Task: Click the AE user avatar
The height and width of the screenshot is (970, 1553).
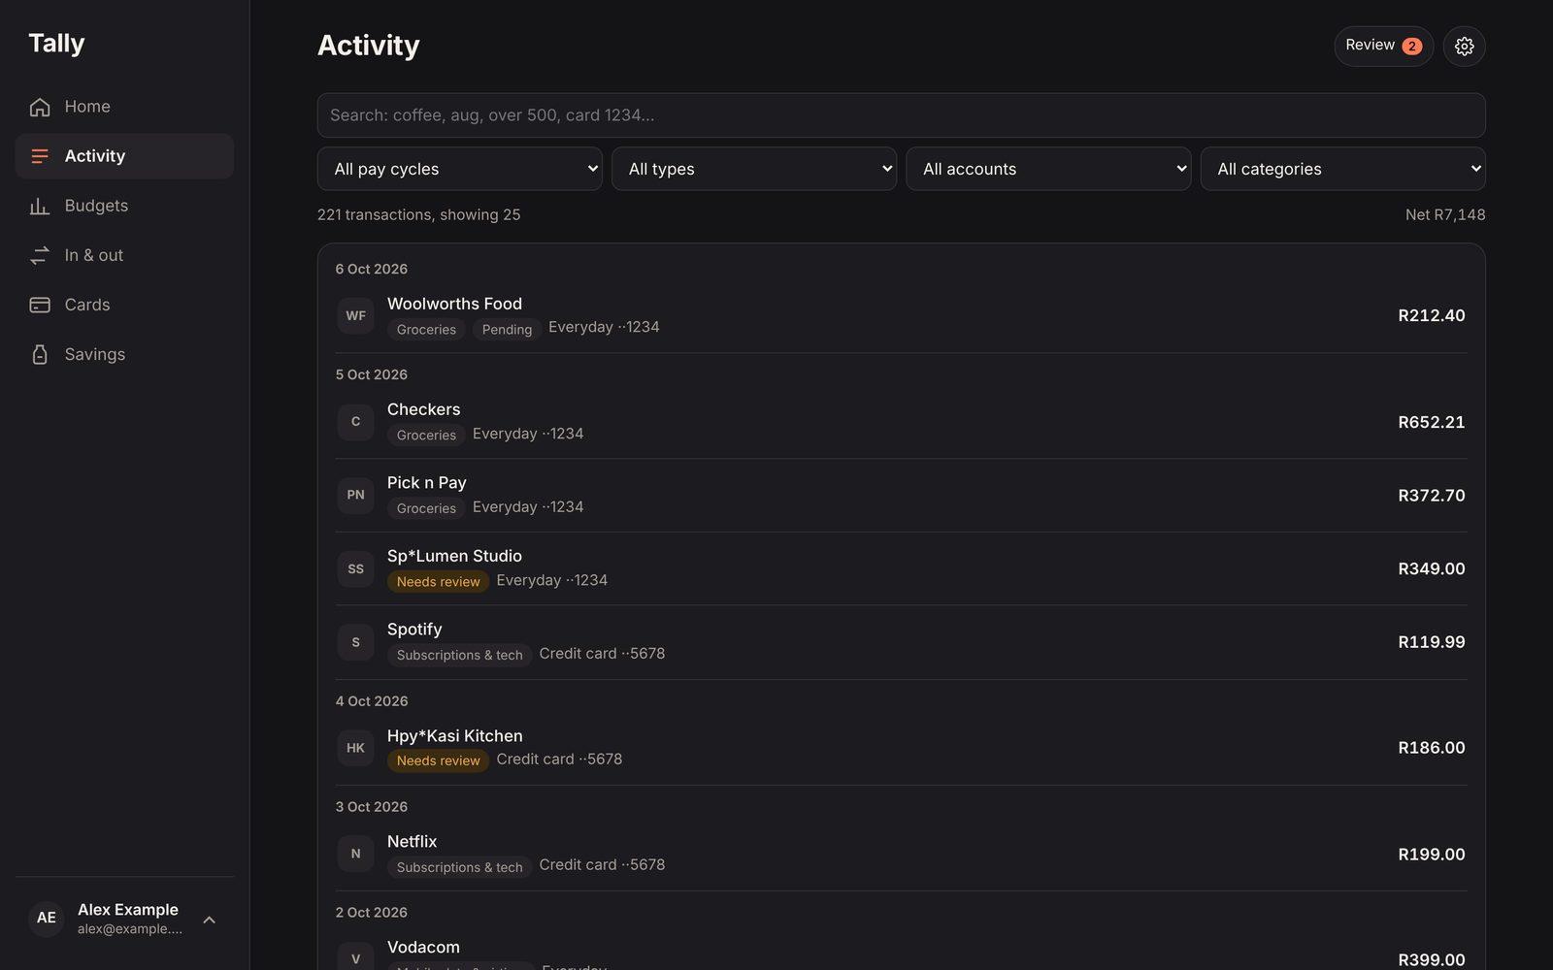Action: 47,918
